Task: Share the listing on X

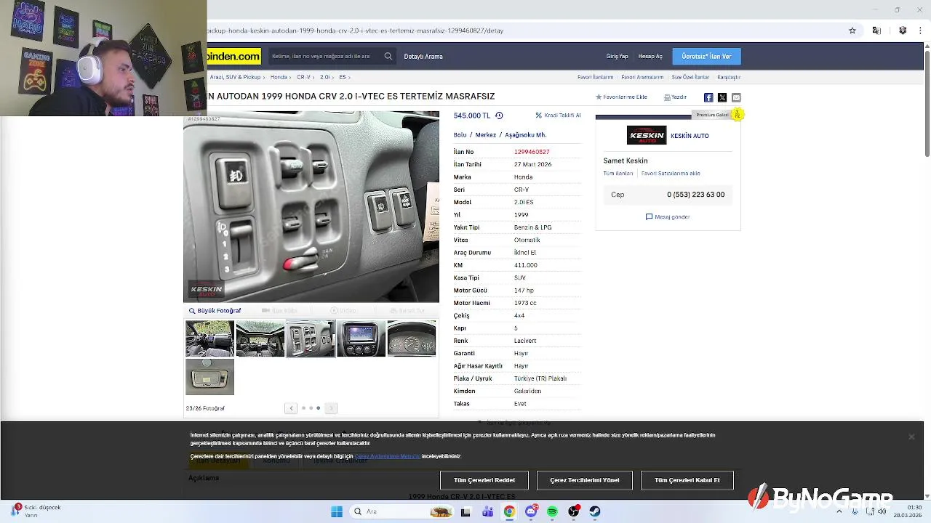Action: coord(722,97)
